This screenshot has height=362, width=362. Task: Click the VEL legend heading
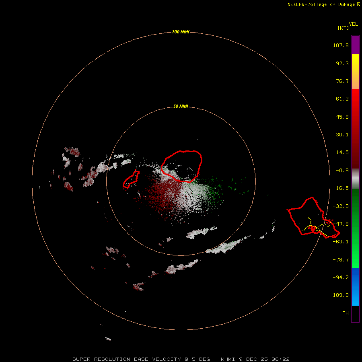coord(353,24)
